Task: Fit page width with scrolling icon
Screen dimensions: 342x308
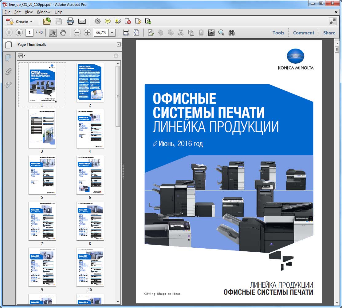Action: [x=126, y=33]
